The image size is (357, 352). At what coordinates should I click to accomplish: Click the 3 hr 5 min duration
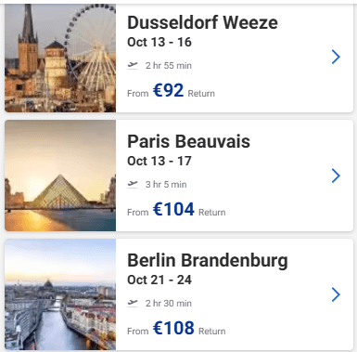pyautogui.click(x=166, y=185)
